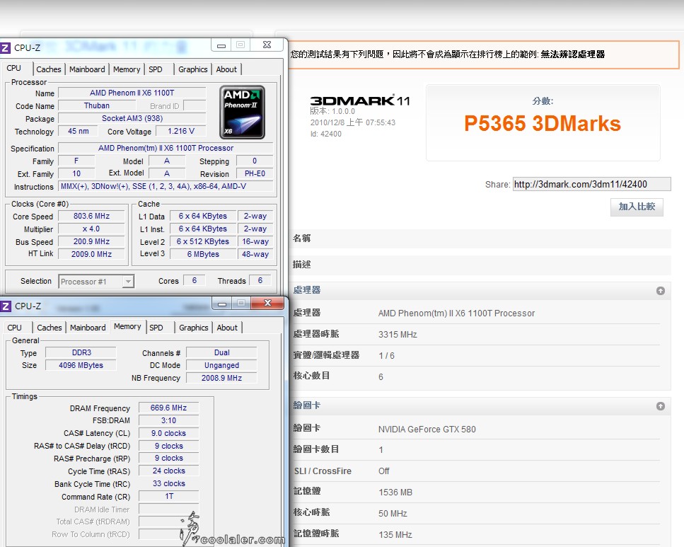Open the SPD tab in the lower CPU-Z window
Screen dimensions: 684x547
point(156,328)
